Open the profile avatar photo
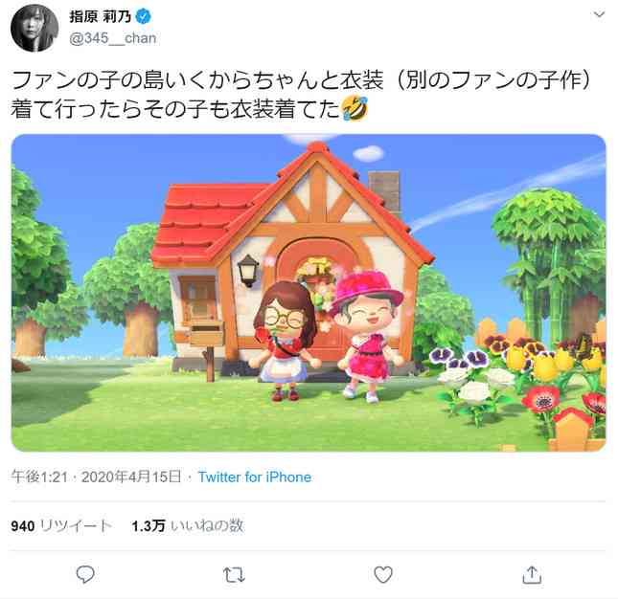The height and width of the screenshot is (599, 618). point(34,28)
